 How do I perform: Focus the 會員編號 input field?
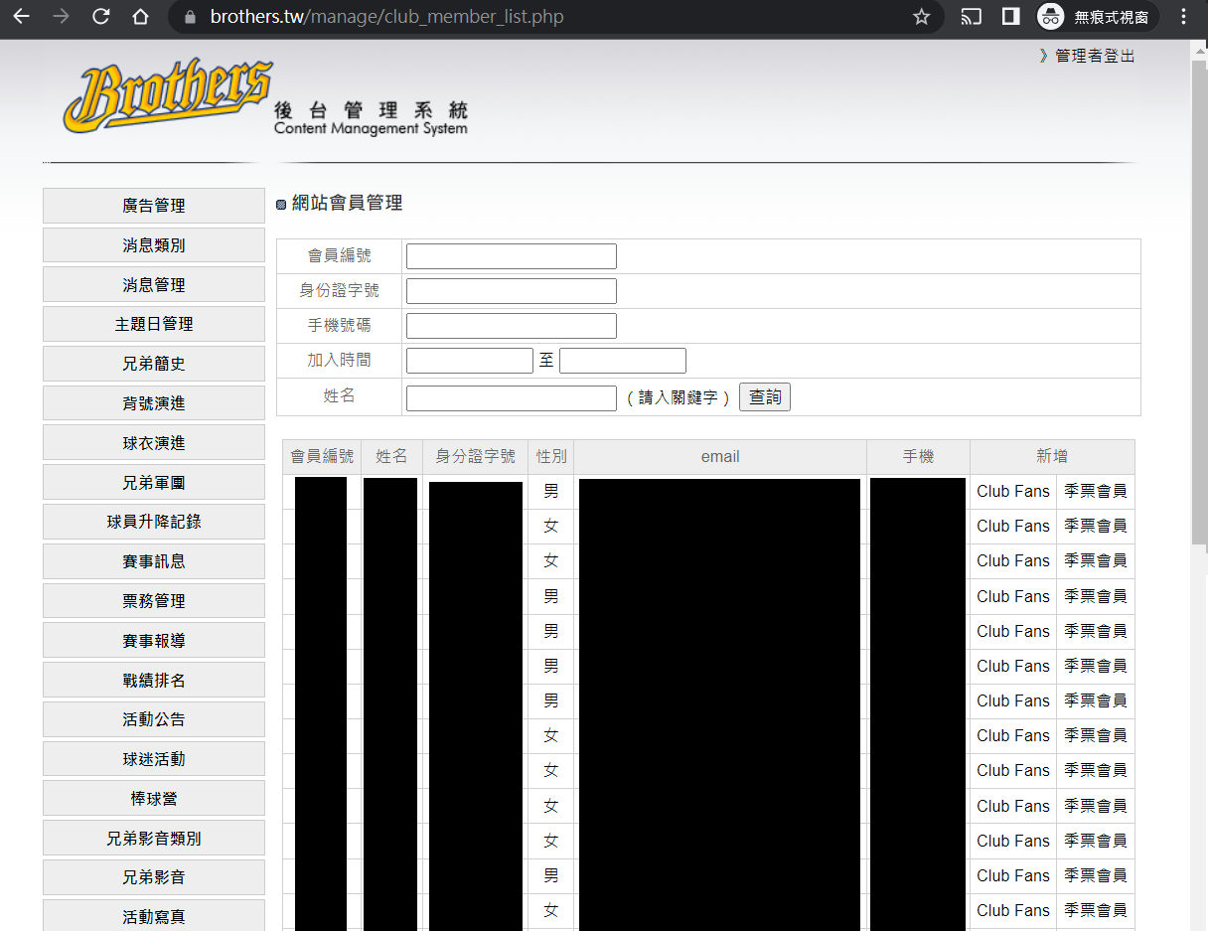click(512, 256)
